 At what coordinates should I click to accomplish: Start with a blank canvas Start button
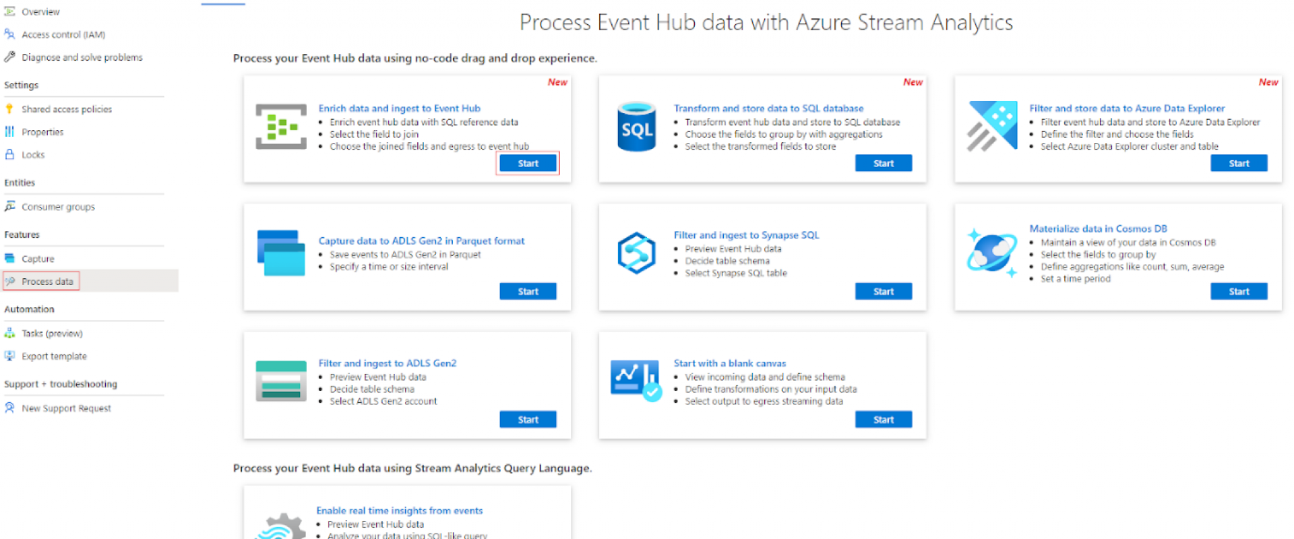(884, 419)
